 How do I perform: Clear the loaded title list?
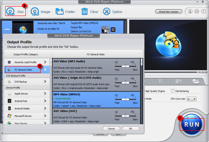[x=90, y=12]
